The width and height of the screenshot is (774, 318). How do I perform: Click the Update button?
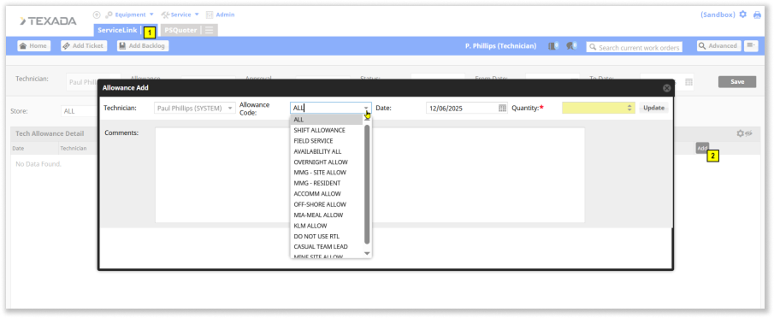coord(653,108)
